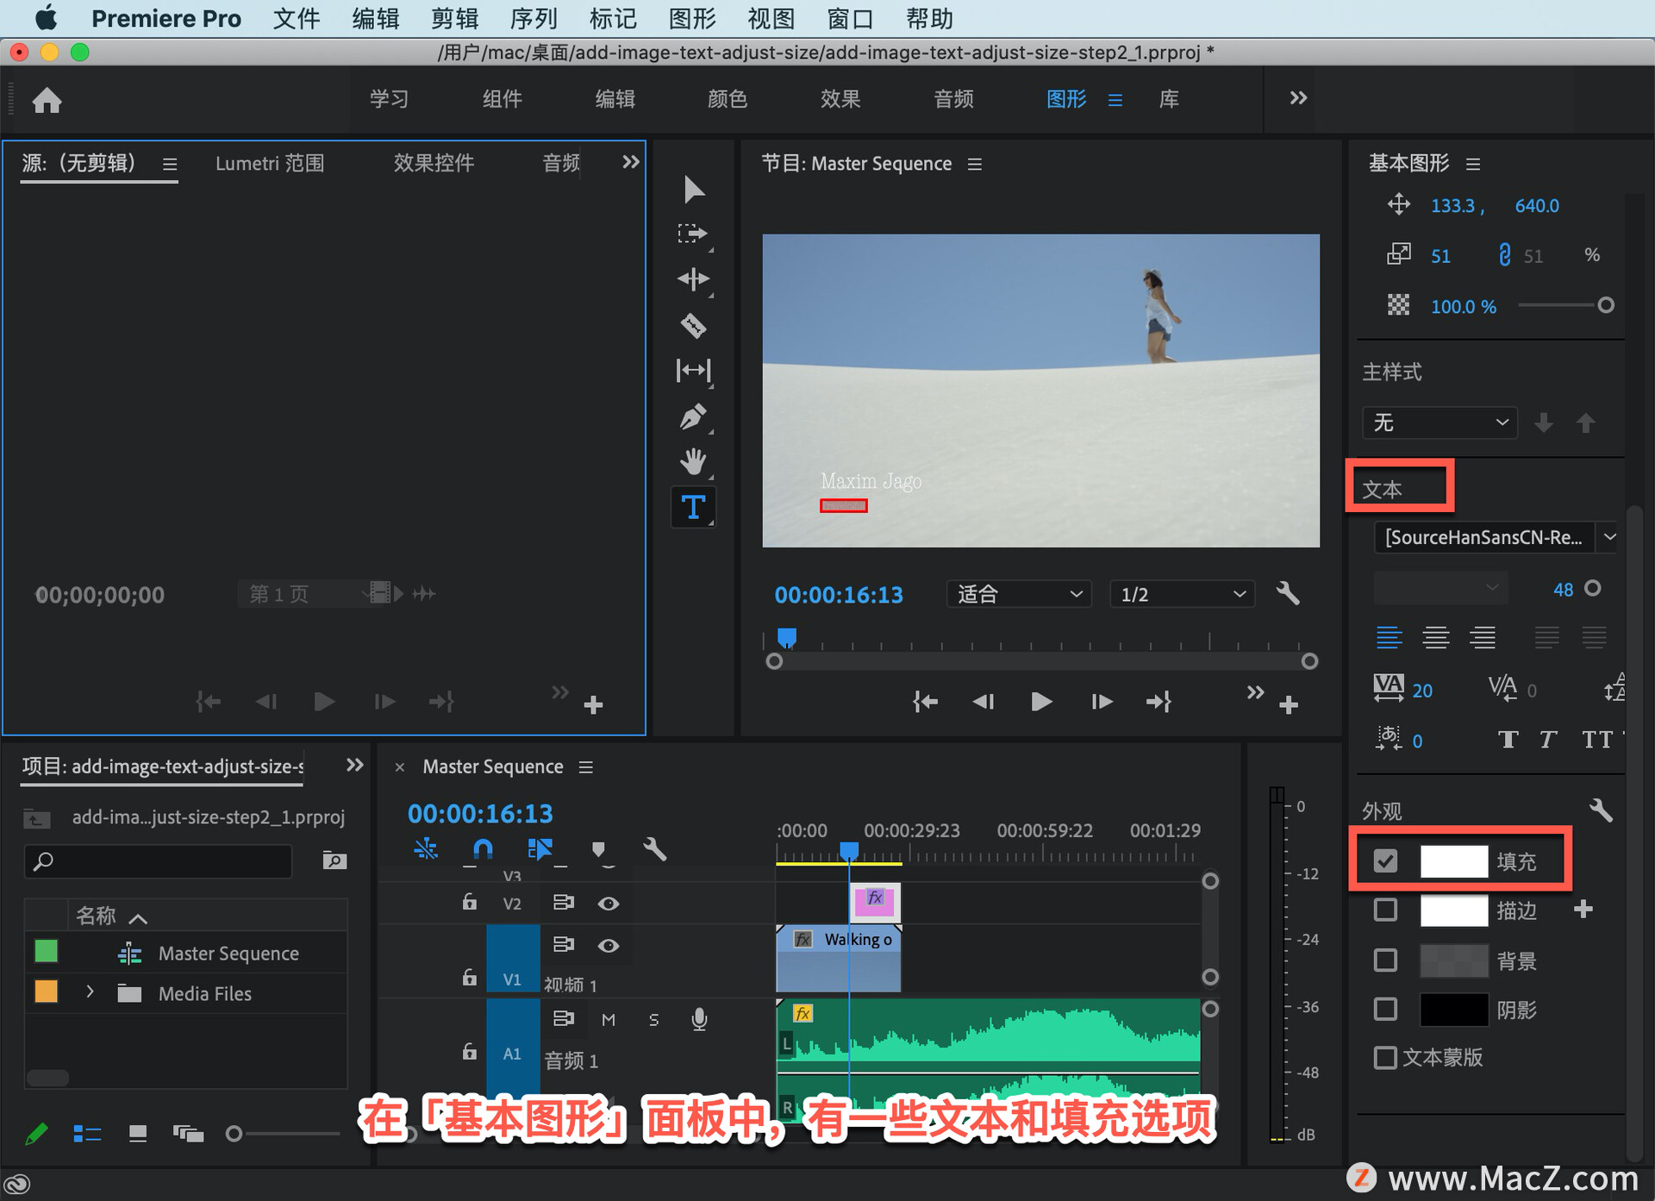Click the shadow color swatch

1453,1009
